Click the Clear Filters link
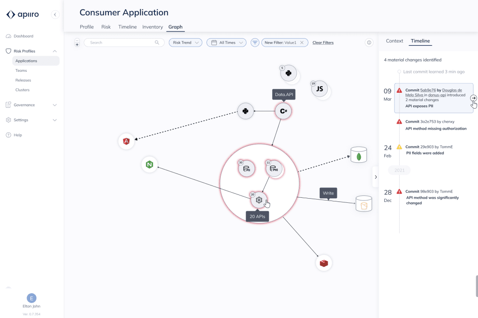Image resolution: width=478 pixels, height=318 pixels. point(323,42)
